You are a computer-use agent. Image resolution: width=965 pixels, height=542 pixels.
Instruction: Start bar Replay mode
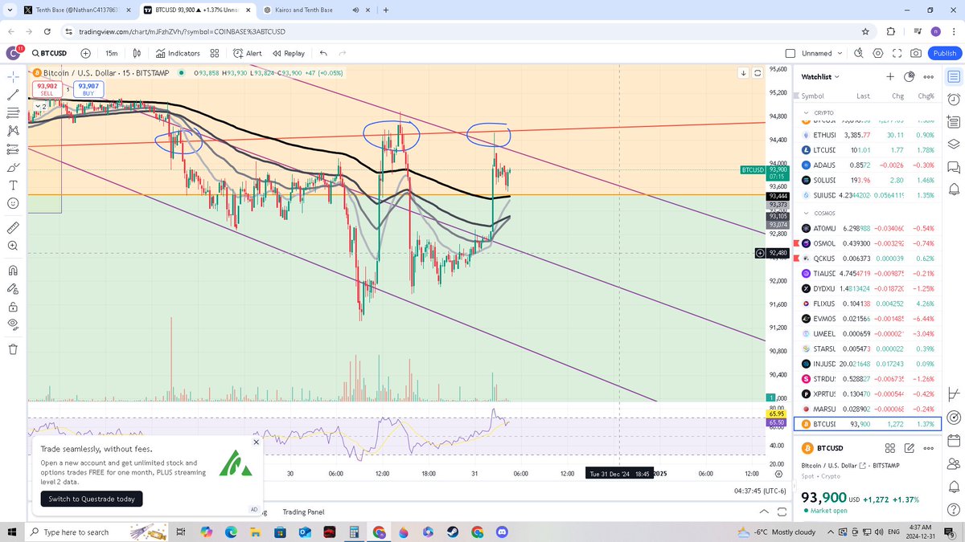[289, 53]
